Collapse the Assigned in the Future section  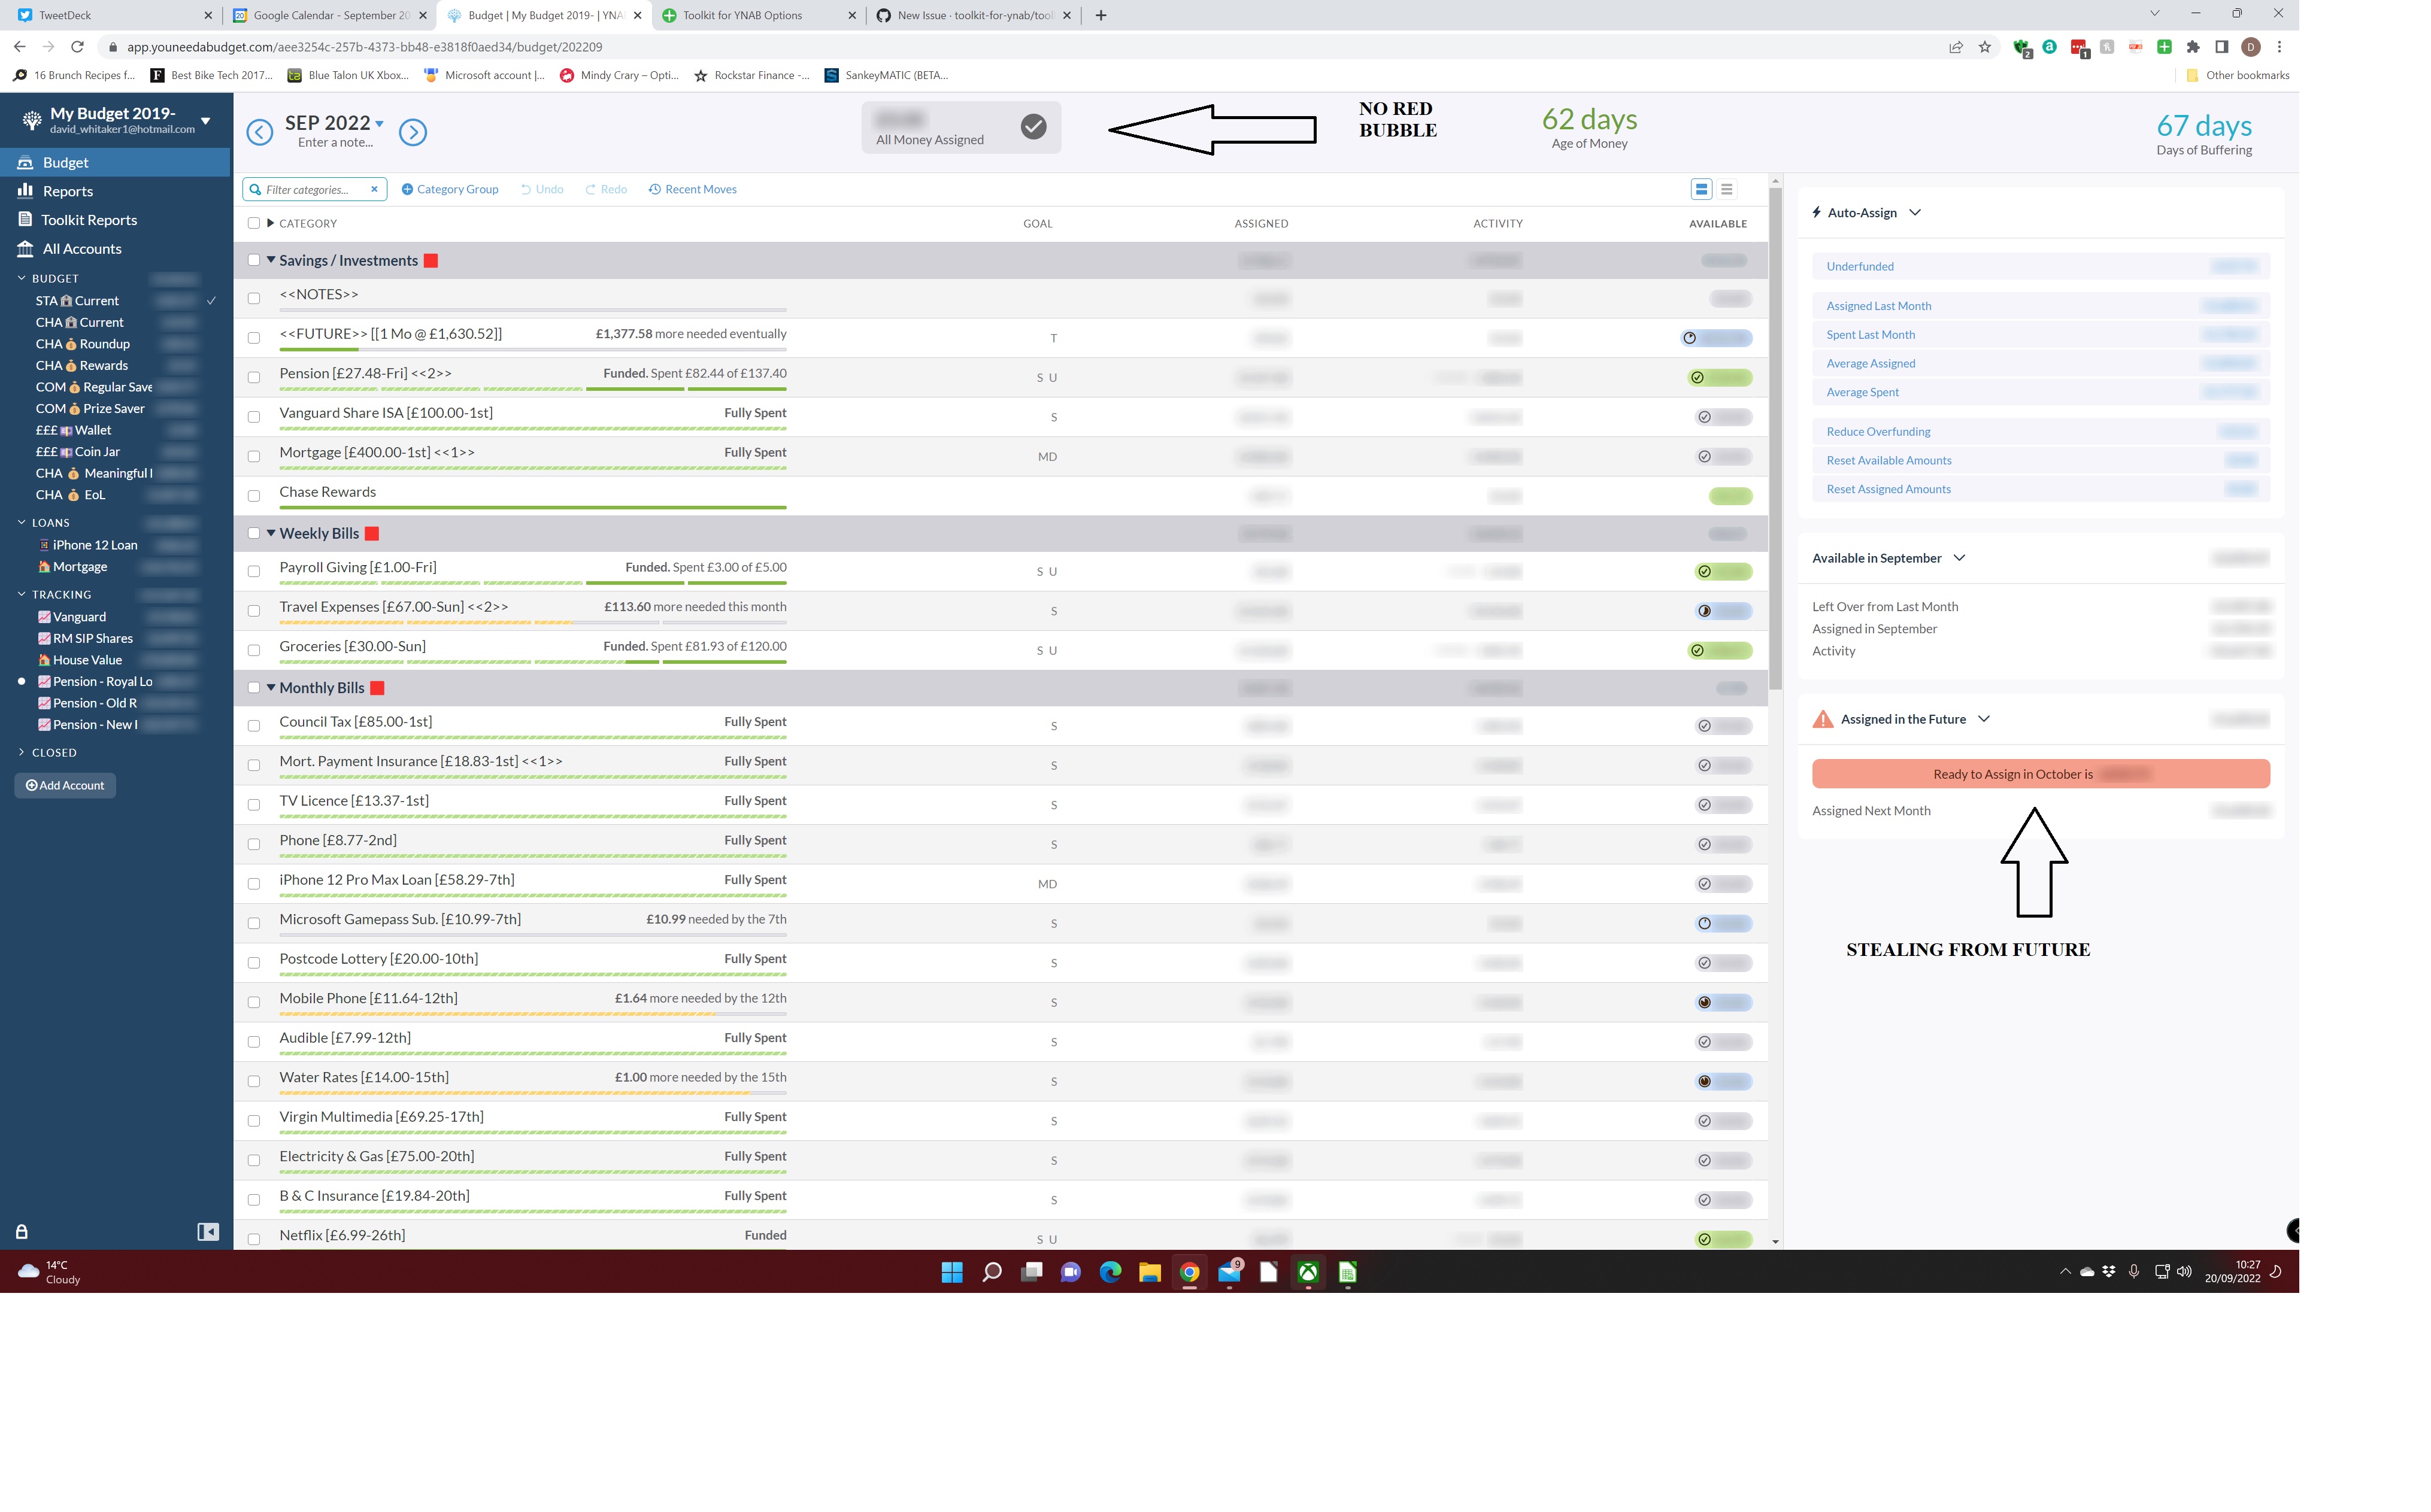pos(1984,718)
